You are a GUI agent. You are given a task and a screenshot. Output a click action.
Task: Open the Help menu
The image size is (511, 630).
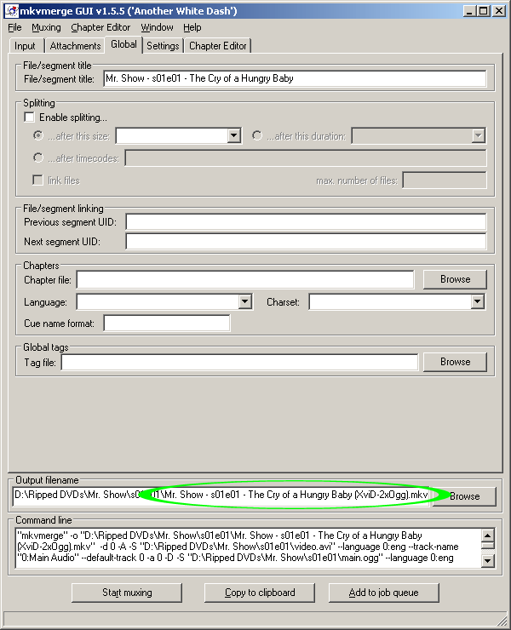tap(192, 28)
